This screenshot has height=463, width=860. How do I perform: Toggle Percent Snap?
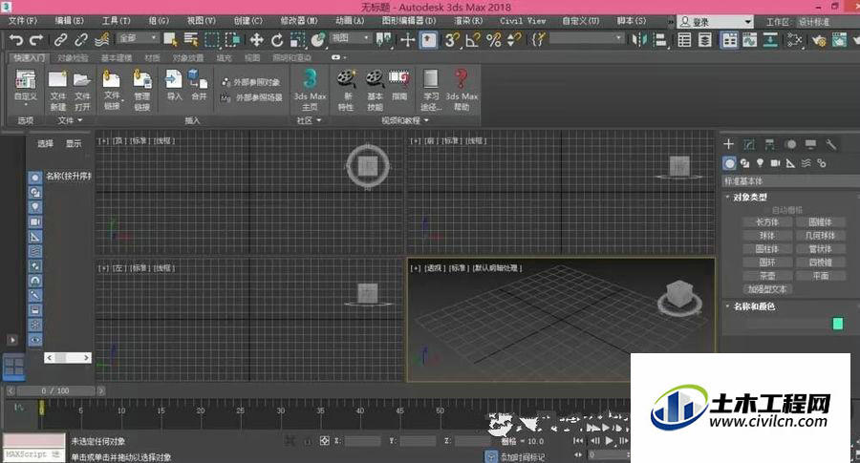pyautogui.click(x=494, y=40)
